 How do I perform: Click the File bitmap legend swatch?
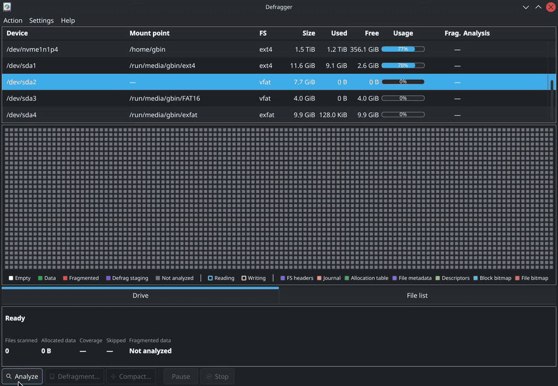(517, 278)
